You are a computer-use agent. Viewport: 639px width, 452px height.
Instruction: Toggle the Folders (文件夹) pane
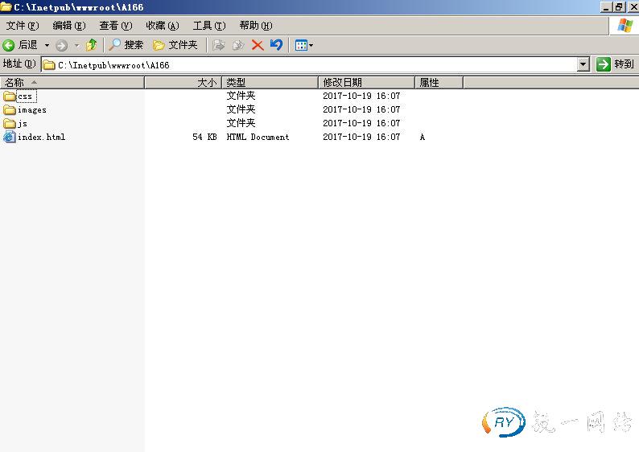pyautogui.click(x=175, y=45)
